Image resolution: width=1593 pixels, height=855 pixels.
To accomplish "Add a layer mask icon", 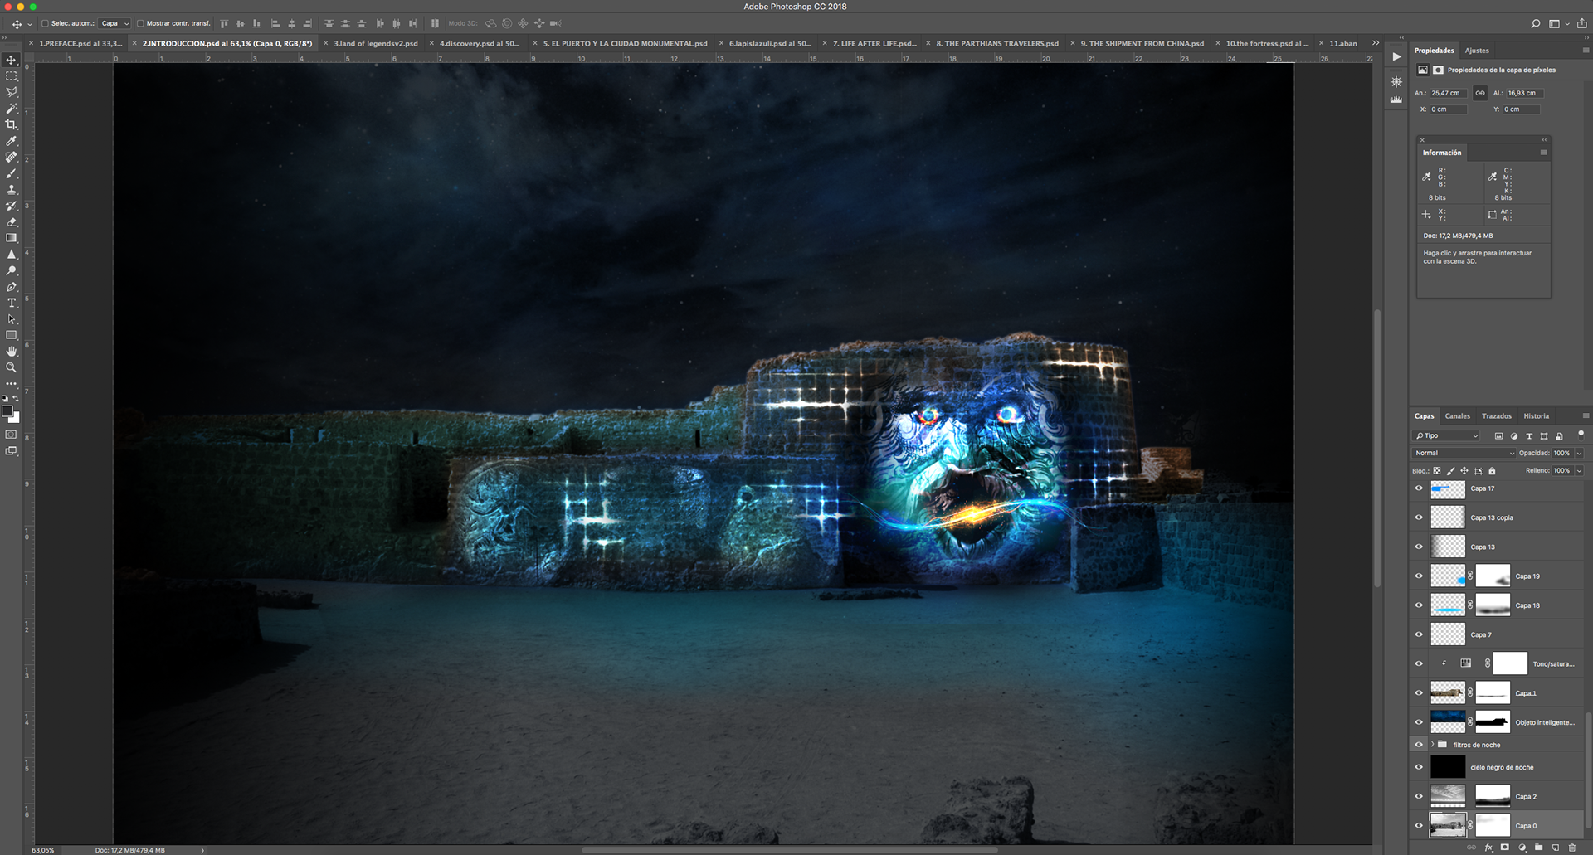I will (1505, 848).
